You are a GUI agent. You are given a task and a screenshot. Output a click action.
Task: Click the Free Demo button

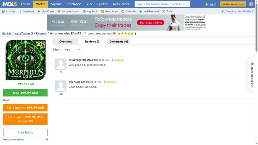coord(25,132)
